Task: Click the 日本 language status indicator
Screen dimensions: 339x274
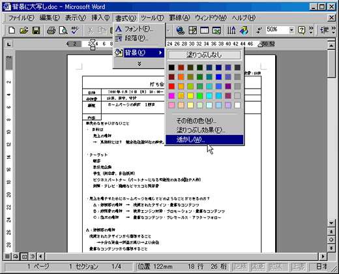Action: 321,267
